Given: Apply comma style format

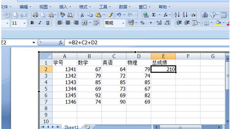Looking at the screenshot, I should click(151, 23).
